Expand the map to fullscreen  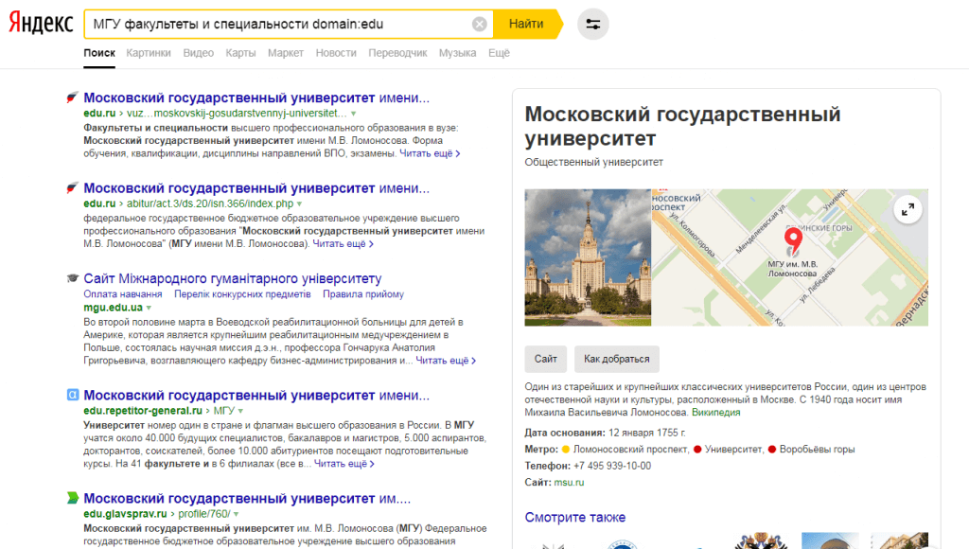907,210
